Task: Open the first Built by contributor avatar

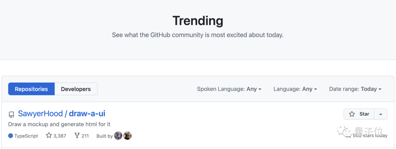Action: point(118,136)
